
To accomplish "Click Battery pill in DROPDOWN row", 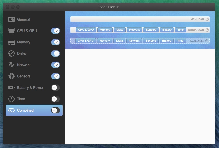I will (167, 30).
